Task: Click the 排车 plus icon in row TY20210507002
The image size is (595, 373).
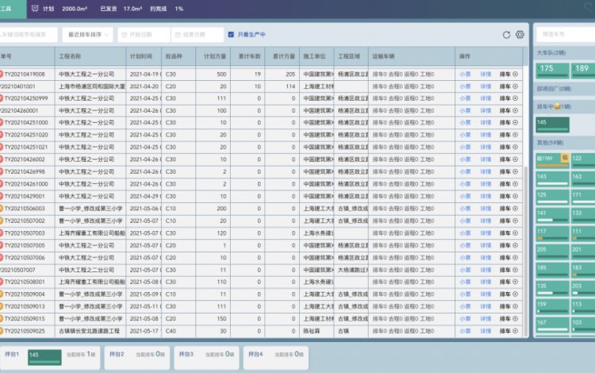Action: coord(516,221)
